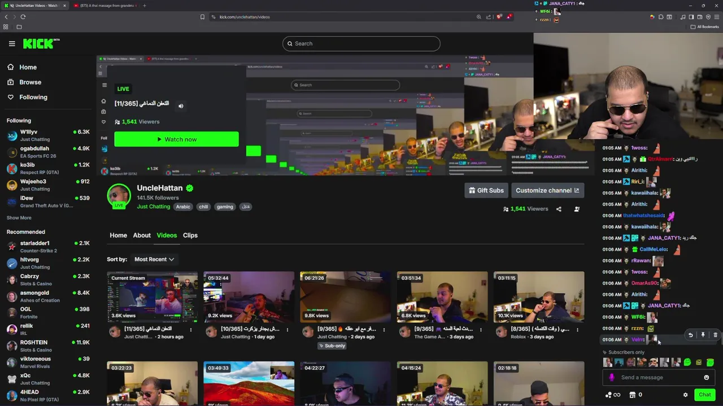Screen dimensions: 723x406
Task: Click the browser shield icon
Action: point(708,17)
